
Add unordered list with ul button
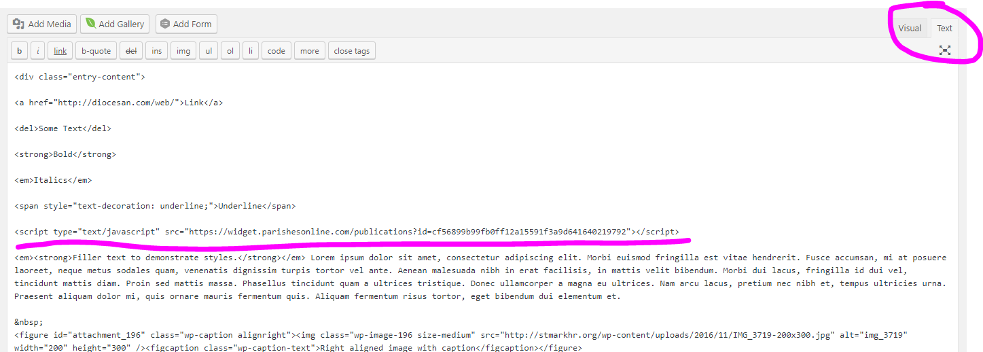209,51
